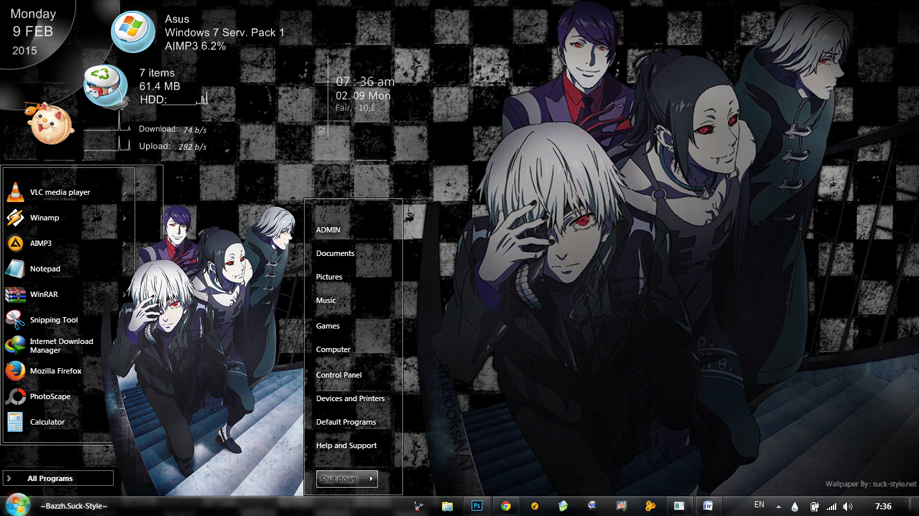Viewport: 919px width, 516px height.
Task: Click the 'Windows 7 Serv. Pack 1' text
Action: coord(225,32)
